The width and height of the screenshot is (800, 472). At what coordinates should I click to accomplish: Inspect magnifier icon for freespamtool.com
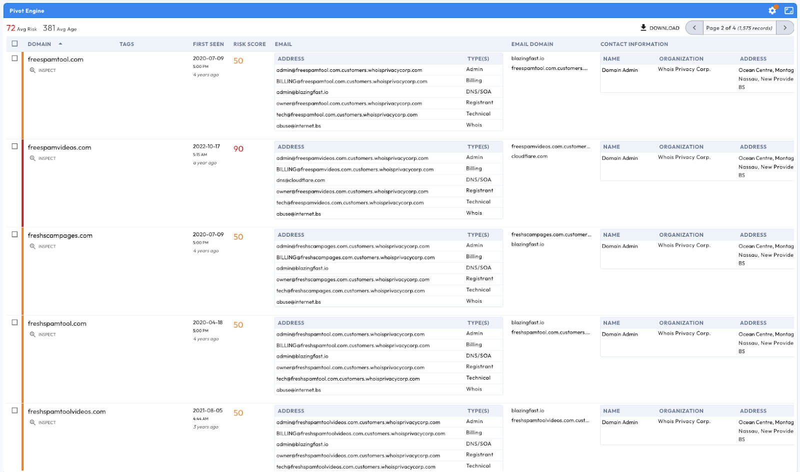[x=32, y=70]
